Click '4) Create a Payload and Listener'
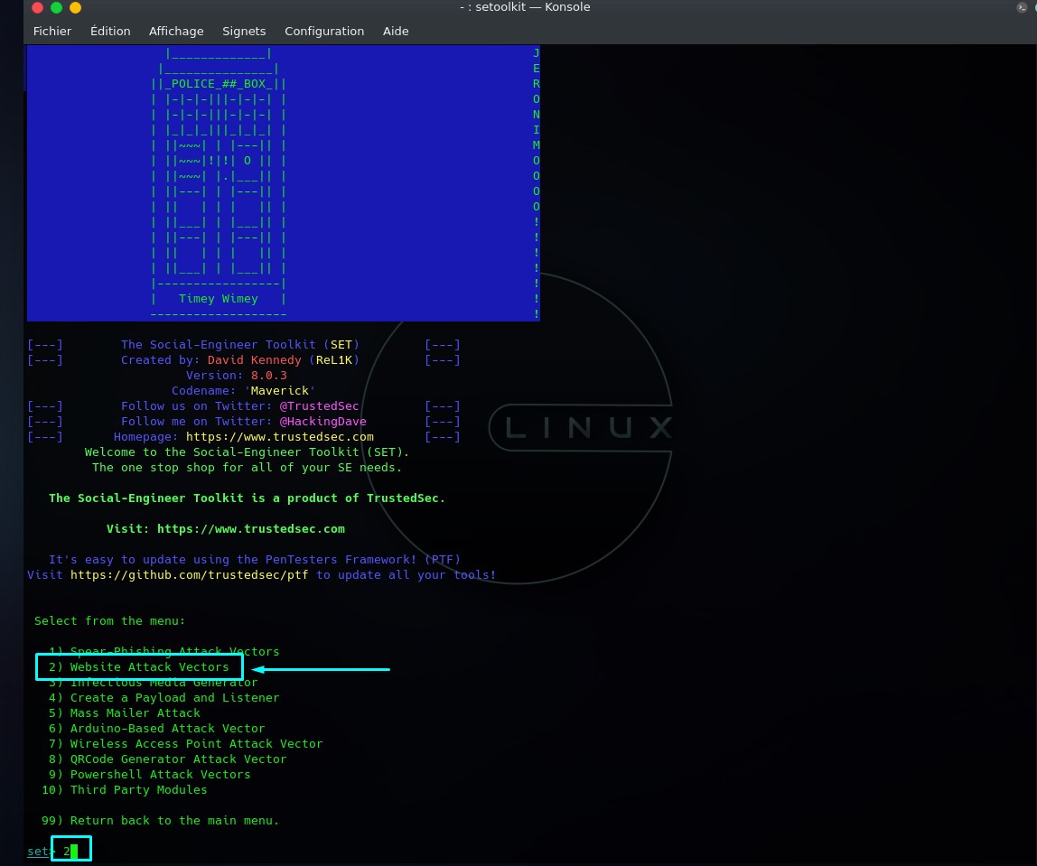 pyautogui.click(x=164, y=698)
